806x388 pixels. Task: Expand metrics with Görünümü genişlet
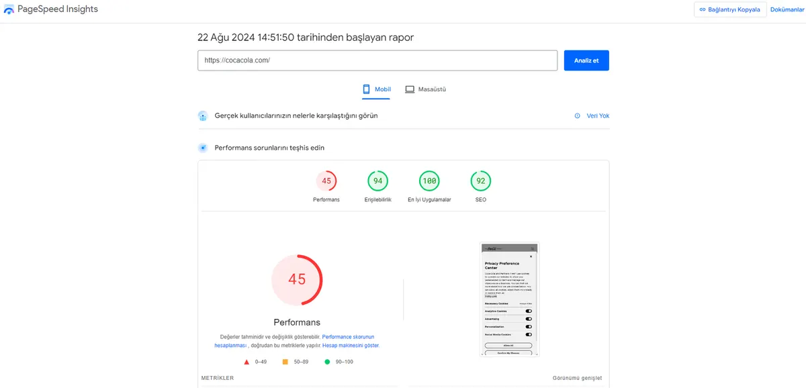577,378
